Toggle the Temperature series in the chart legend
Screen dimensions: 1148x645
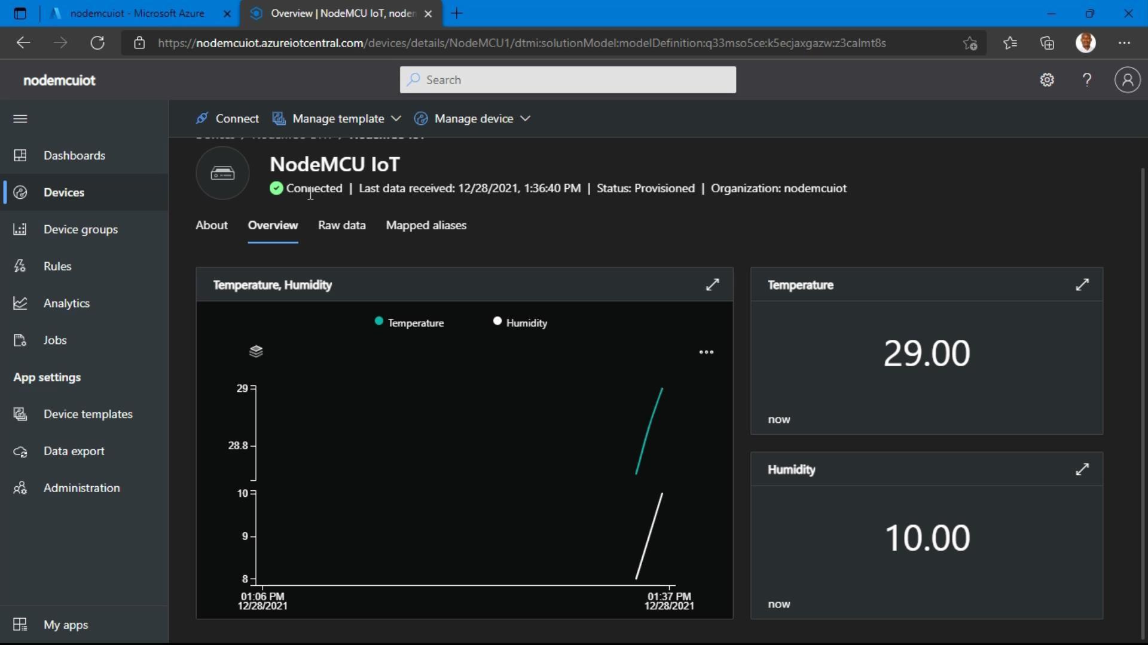409,322
